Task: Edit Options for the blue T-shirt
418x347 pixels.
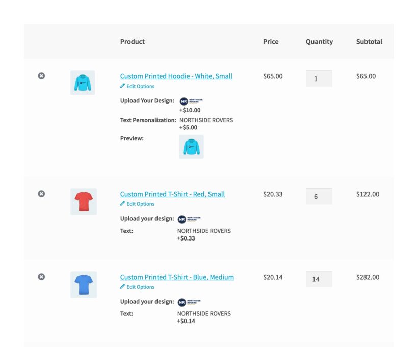Action: coord(141,287)
